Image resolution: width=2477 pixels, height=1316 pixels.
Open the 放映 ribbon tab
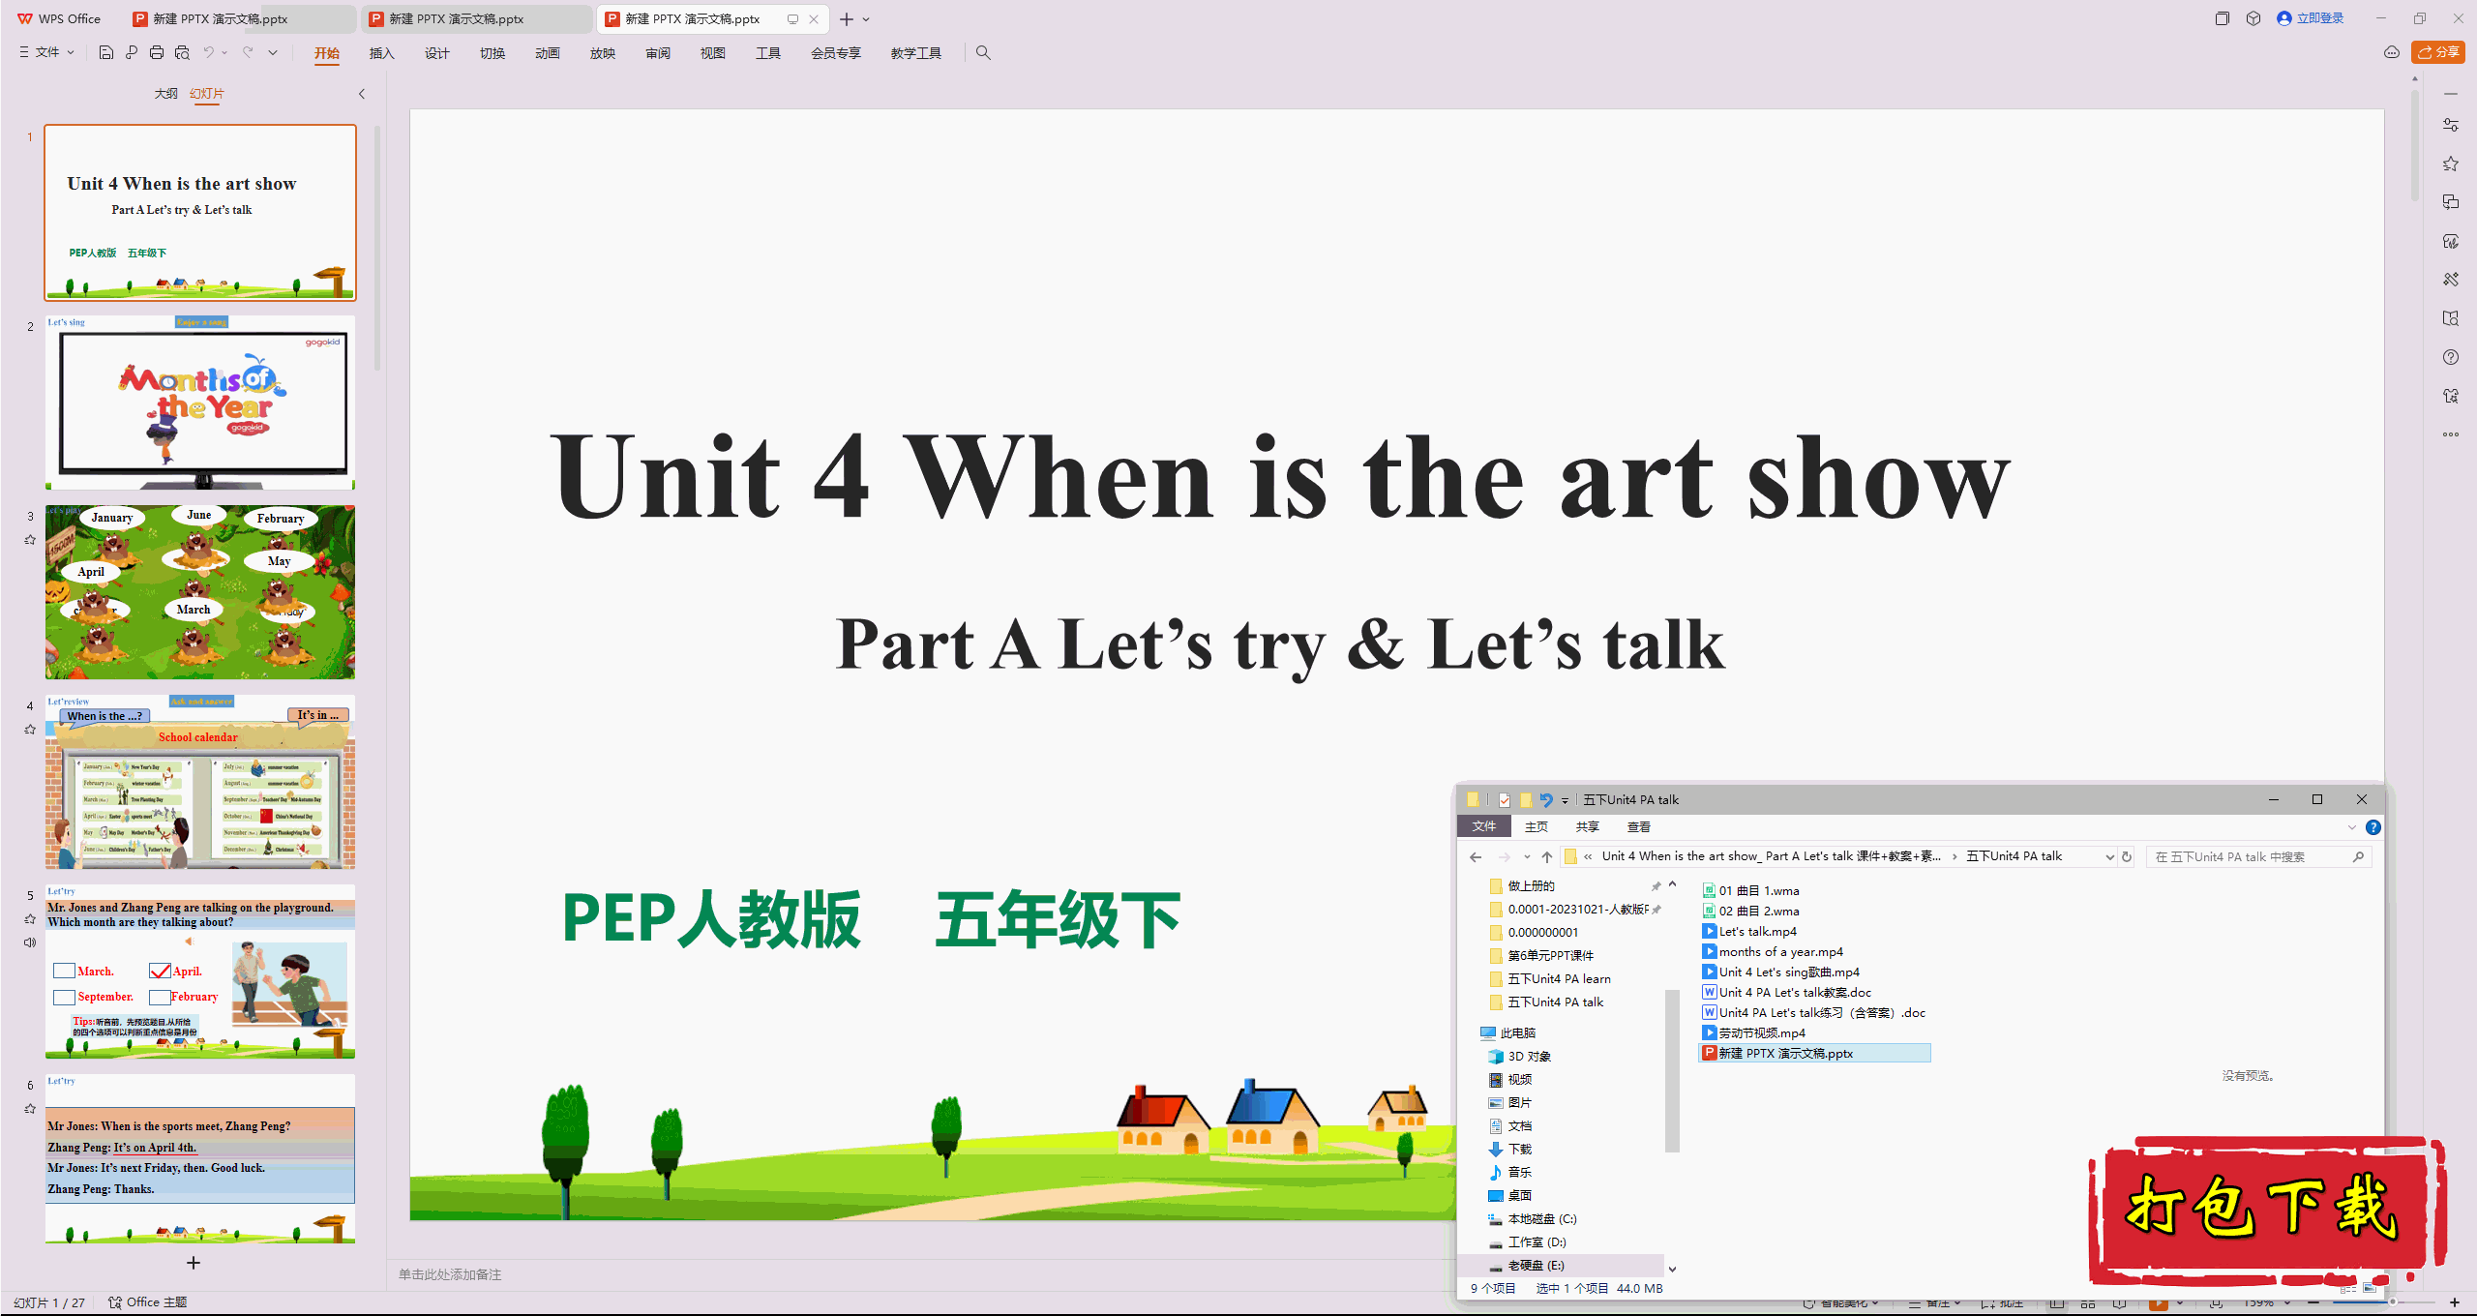pos(603,53)
